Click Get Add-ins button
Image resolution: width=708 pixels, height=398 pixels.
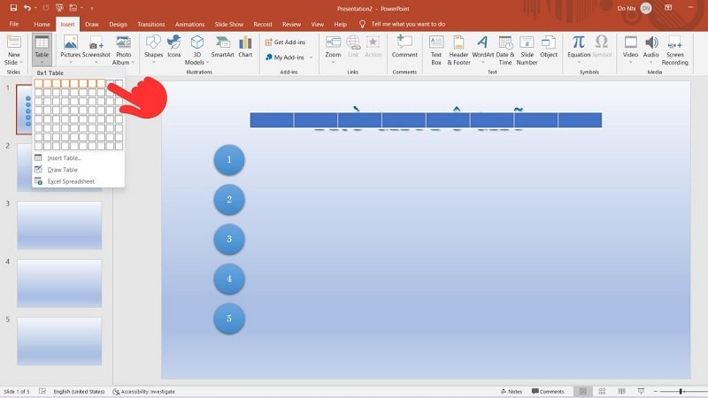click(285, 42)
